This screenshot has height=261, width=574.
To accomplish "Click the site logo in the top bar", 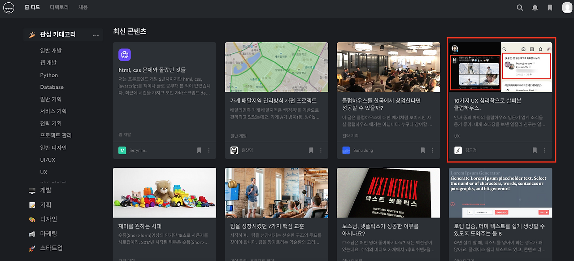I will point(9,8).
